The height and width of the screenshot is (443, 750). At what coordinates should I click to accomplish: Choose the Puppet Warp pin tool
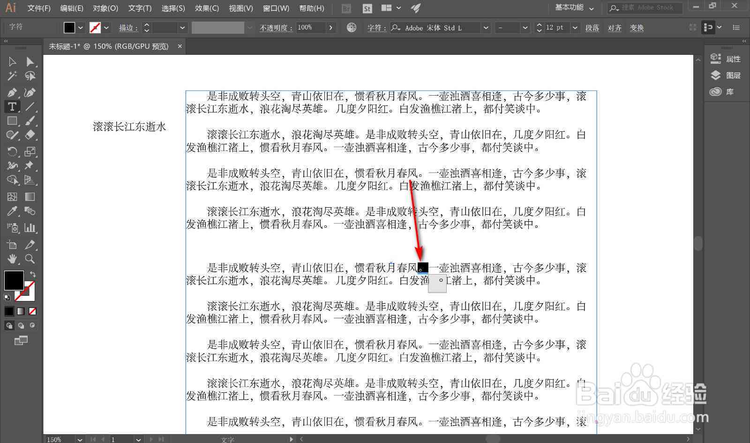tap(30, 165)
